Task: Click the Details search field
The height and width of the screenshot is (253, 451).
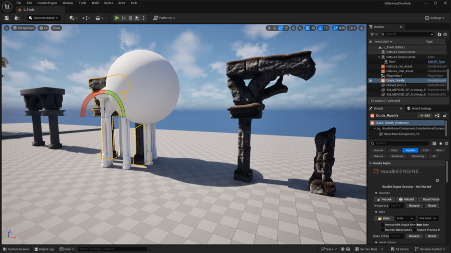Action: pos(399,143)
